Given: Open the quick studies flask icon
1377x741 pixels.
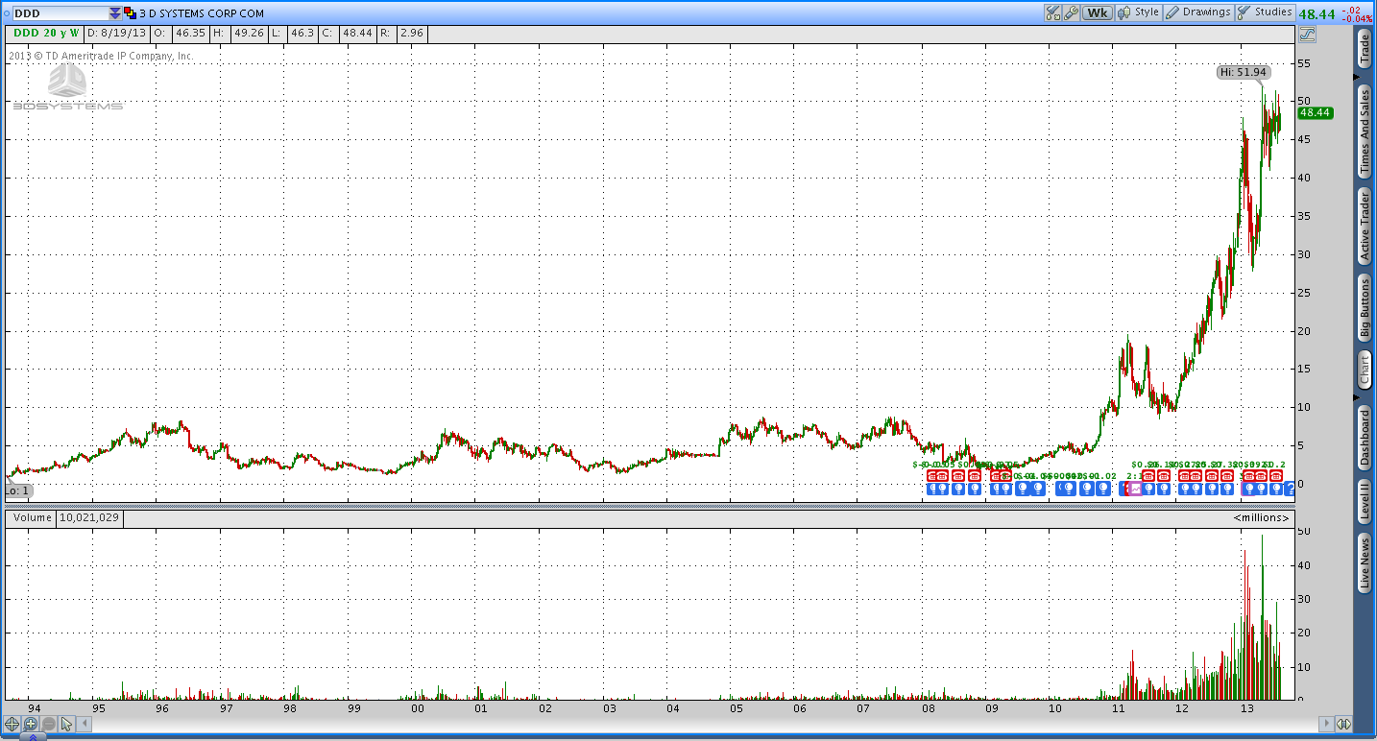Looking at the screenshot, I should coord(1053,12).
